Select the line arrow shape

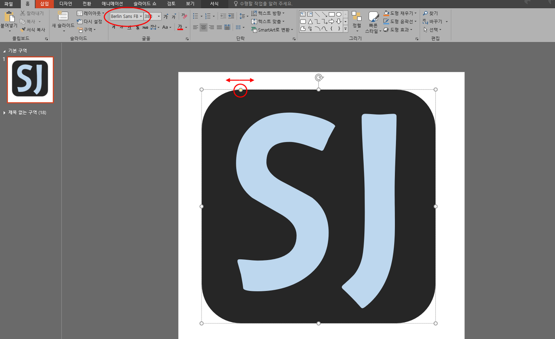tap(324, 14)
